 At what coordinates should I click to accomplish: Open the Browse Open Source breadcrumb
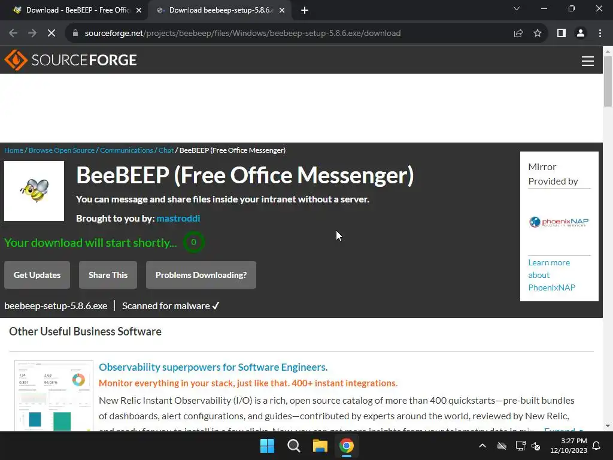(x=62, y=150)
